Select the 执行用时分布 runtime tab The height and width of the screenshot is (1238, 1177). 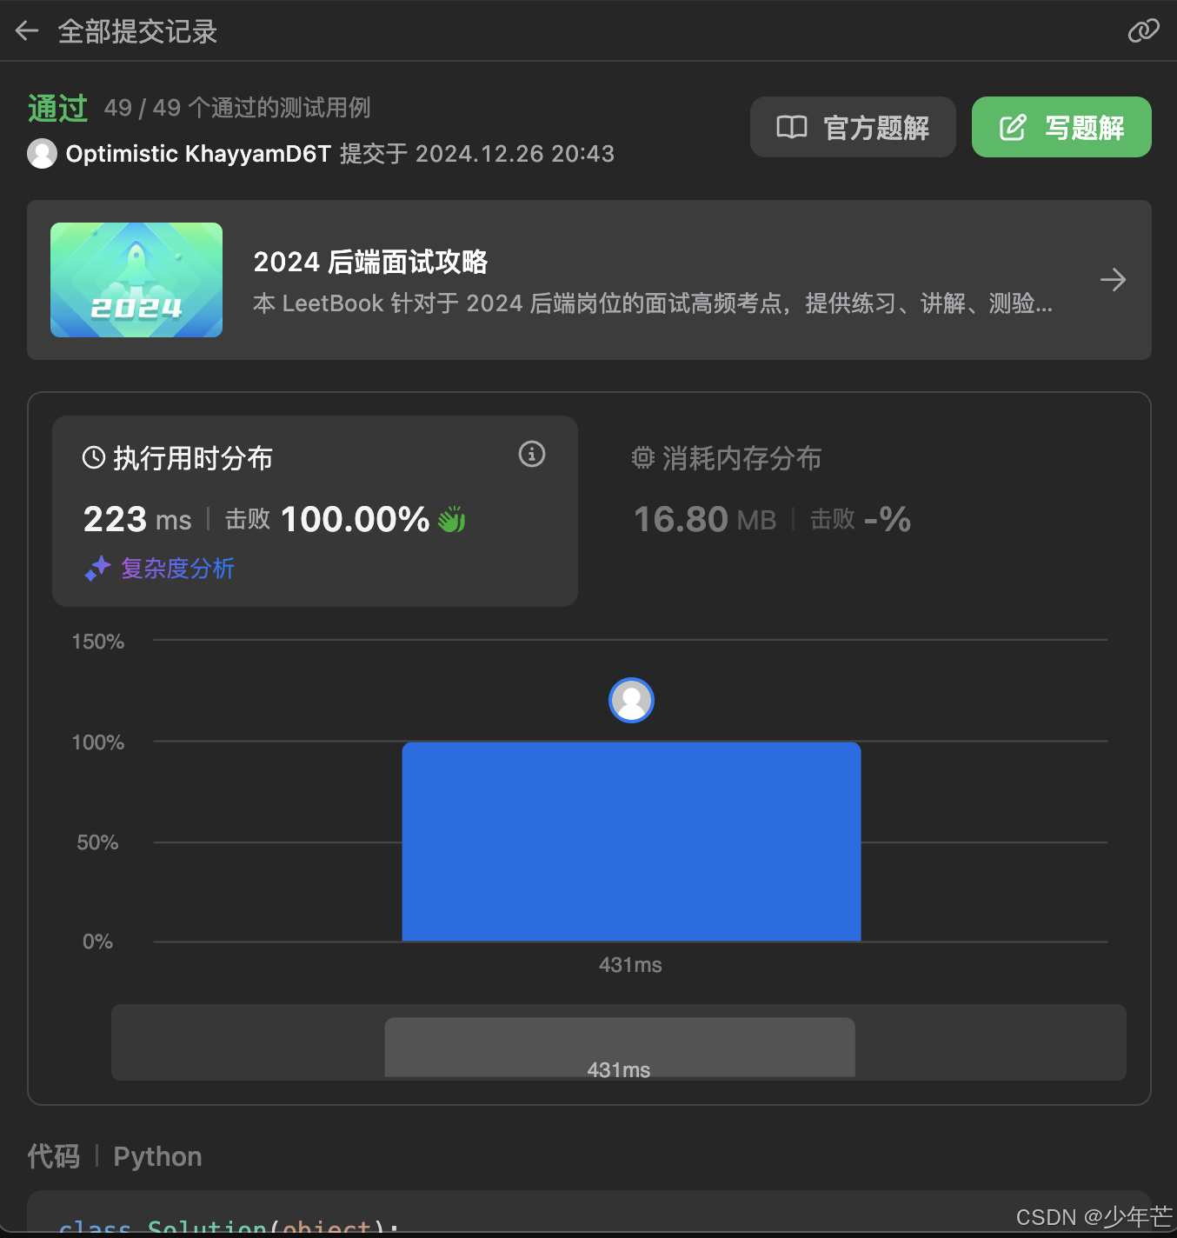(316, 511)
